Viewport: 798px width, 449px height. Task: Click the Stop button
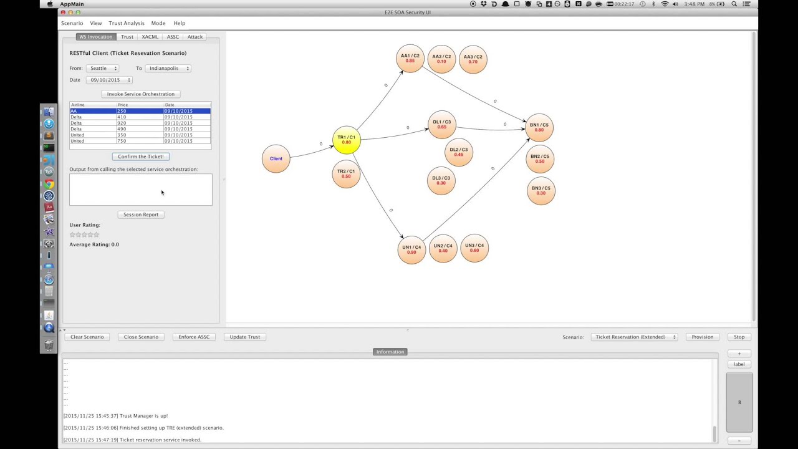click(739, 337)
